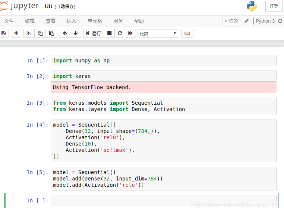
Task: Click the In [3]: prompt
Action: [38, 103]
